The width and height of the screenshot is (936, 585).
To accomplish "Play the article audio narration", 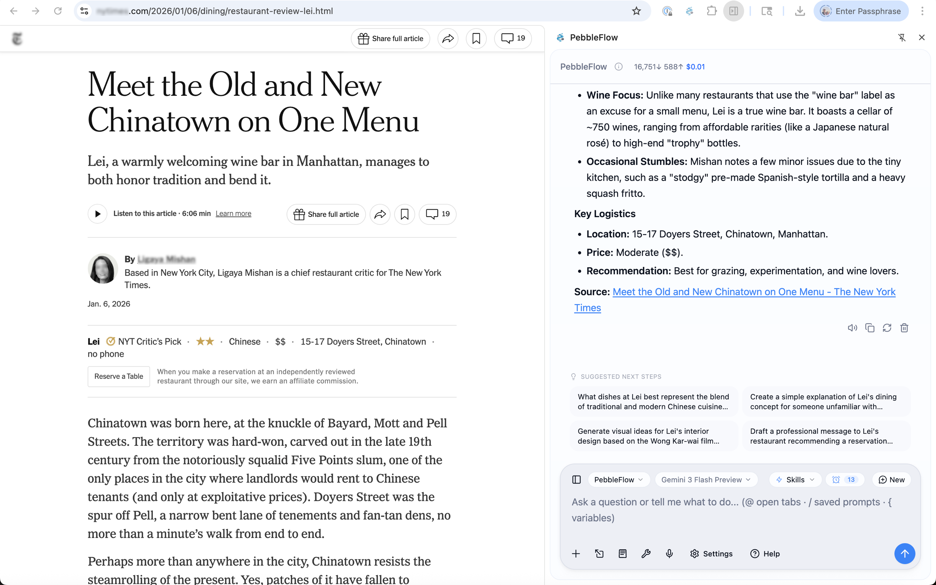I will [x=97, y=214].
